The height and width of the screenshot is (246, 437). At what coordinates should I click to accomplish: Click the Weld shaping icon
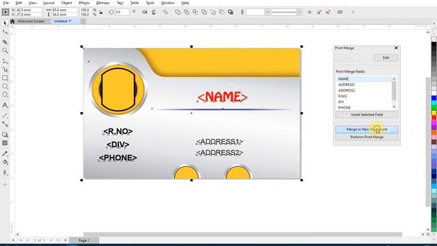(x=178, y=12)
